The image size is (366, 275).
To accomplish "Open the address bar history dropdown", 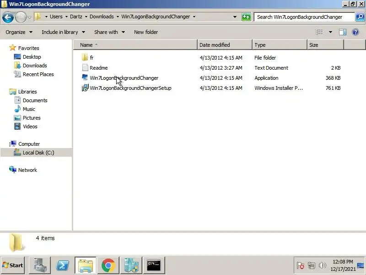I will pos(235,17).
